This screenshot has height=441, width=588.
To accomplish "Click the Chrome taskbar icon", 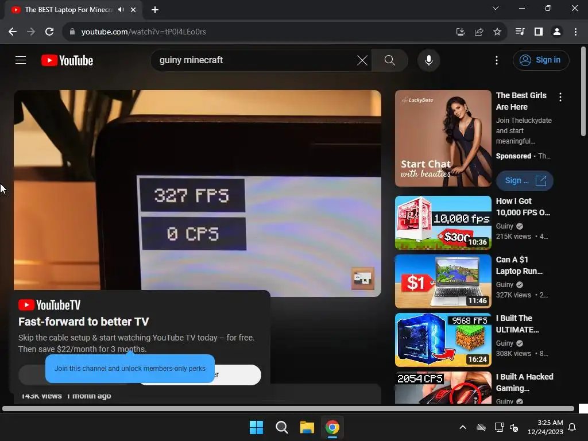I will pos(332,427).
